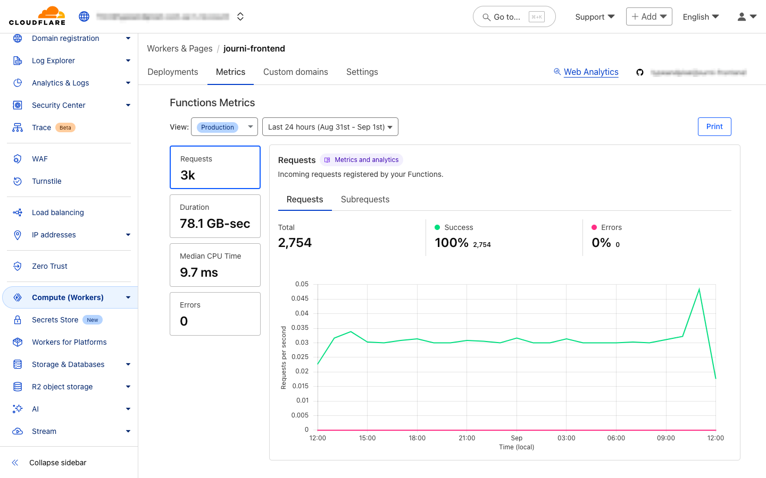Image resolution: width=766 pixels, height=478 pixels.
Task: Click the Web Analytics magnifier icon
Action: [x=557, y=71]
